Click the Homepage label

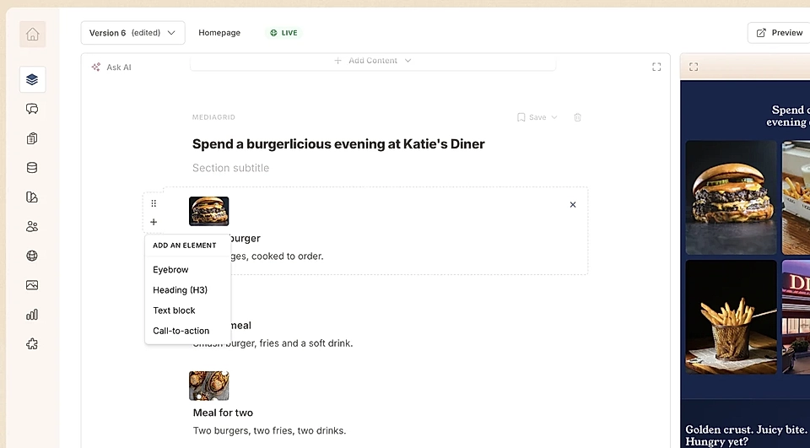click(x=219, y=33)
